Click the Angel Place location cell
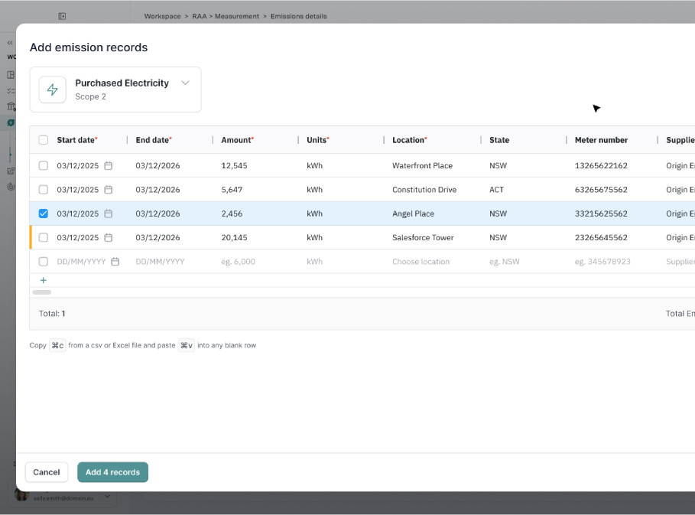This screenshot has height=515, width=695. [x=413, y=213]
